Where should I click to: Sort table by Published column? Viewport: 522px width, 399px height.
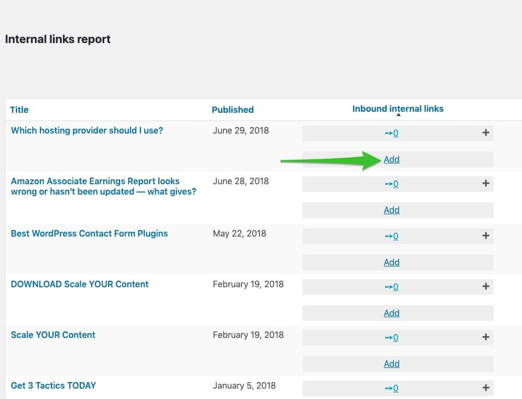[x=233, y=110]
